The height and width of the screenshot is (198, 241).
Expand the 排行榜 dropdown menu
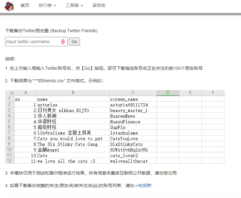coord(47,6)
